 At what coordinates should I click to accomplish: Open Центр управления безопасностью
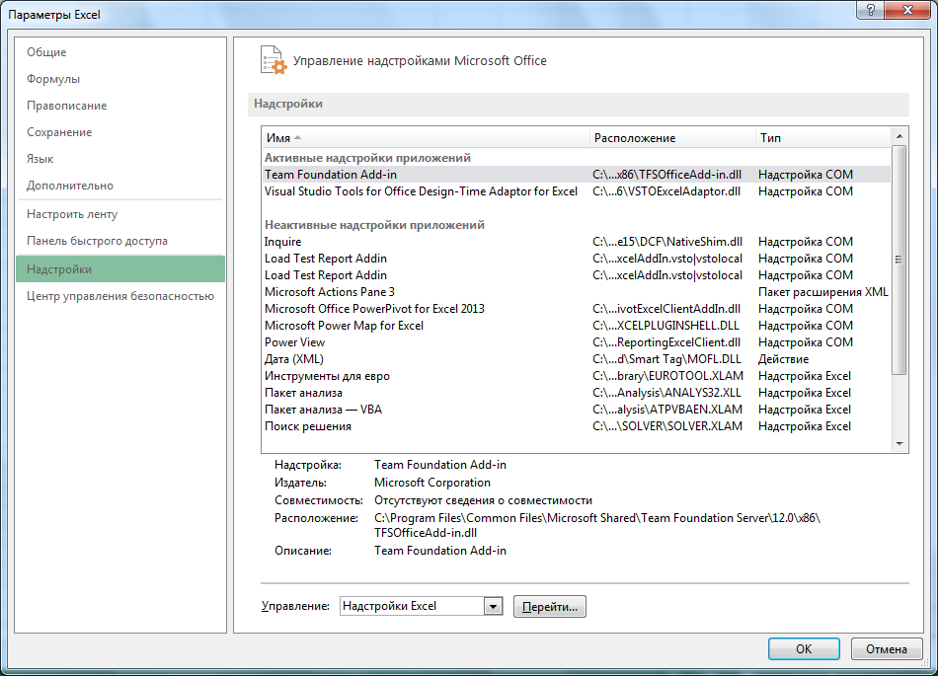coord(120,296)
